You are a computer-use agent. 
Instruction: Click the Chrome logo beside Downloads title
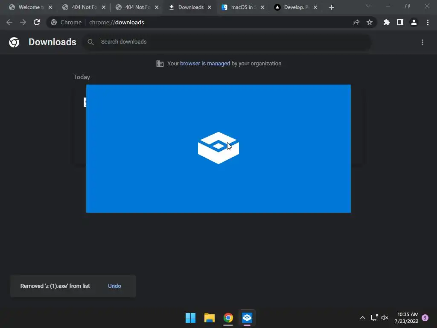pyautogui.click(x=14, y=42)
